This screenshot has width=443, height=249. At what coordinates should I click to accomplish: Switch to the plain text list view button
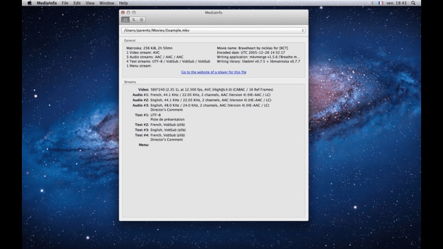point(141,20)
